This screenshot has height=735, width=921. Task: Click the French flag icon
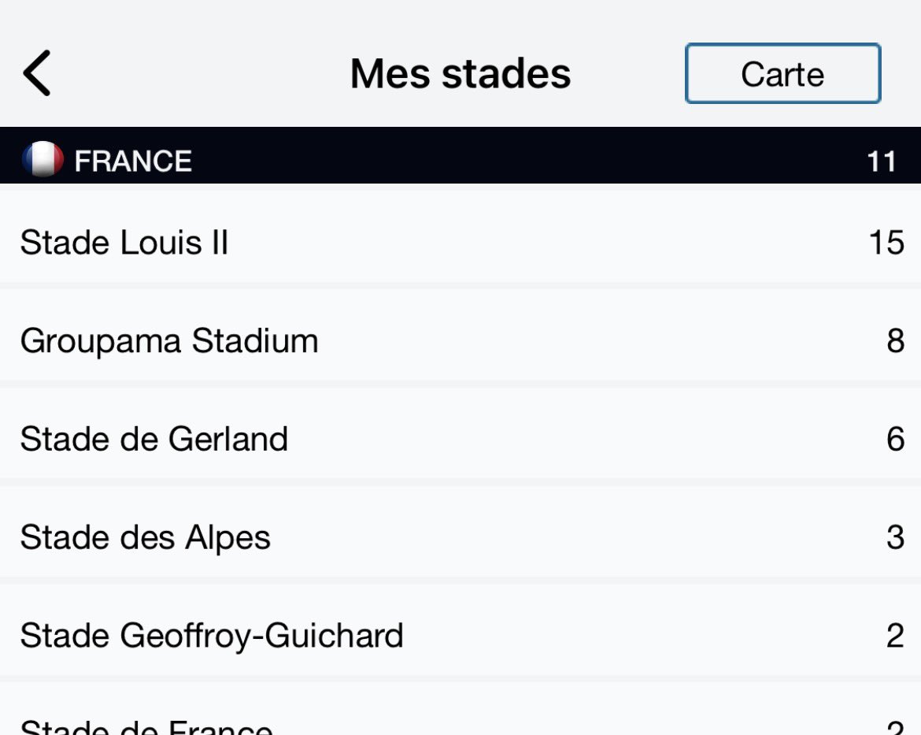[43, 160]
